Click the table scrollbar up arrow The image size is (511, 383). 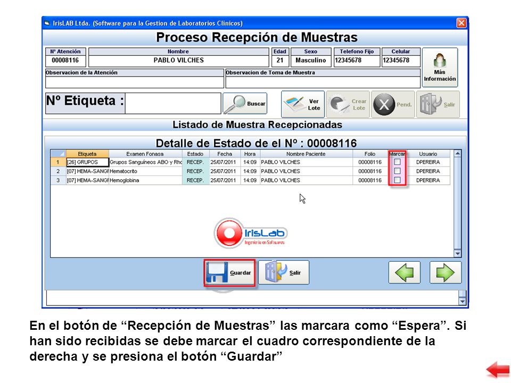[x=458, y=153]
